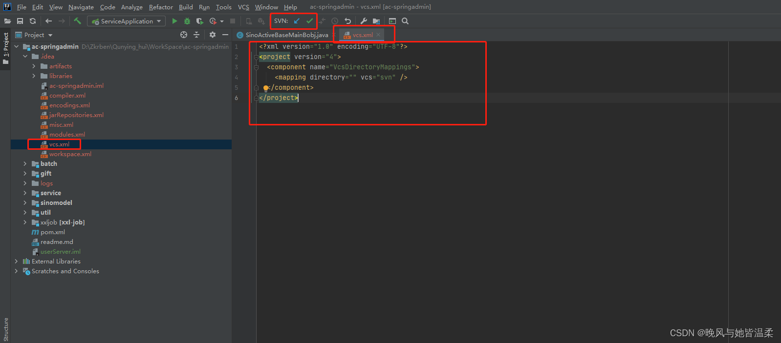The width and height of the screenshot is (781, 343).
Task: Open the Structure tool window
Action: (x=5, y=329)
